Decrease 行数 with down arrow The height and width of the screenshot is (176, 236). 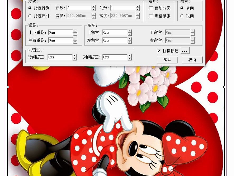[x=94, y=9]
